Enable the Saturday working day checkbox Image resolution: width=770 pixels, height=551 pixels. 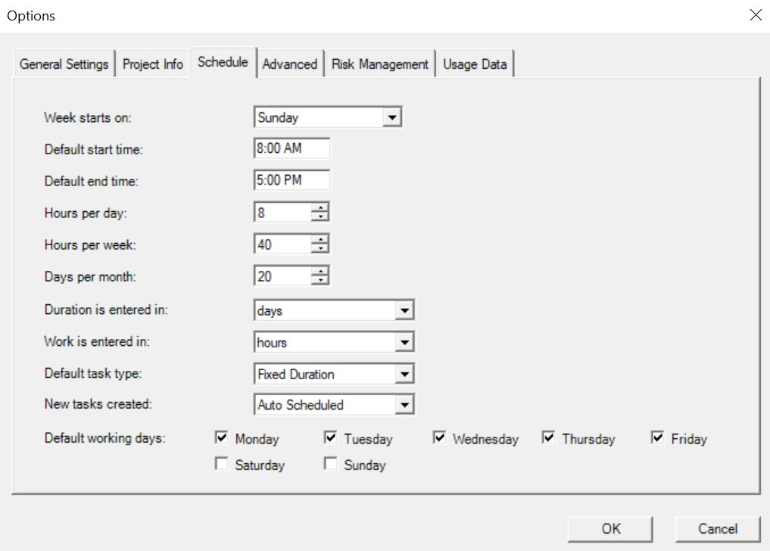[x=222, y=465]
